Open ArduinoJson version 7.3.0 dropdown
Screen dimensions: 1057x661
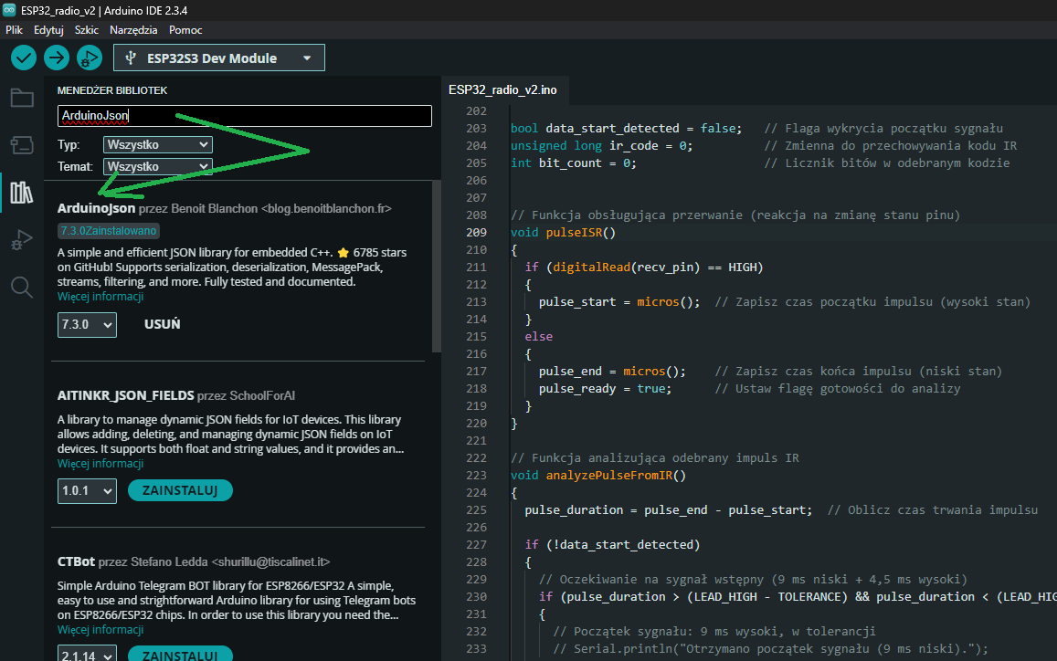(x=87, y=325)
